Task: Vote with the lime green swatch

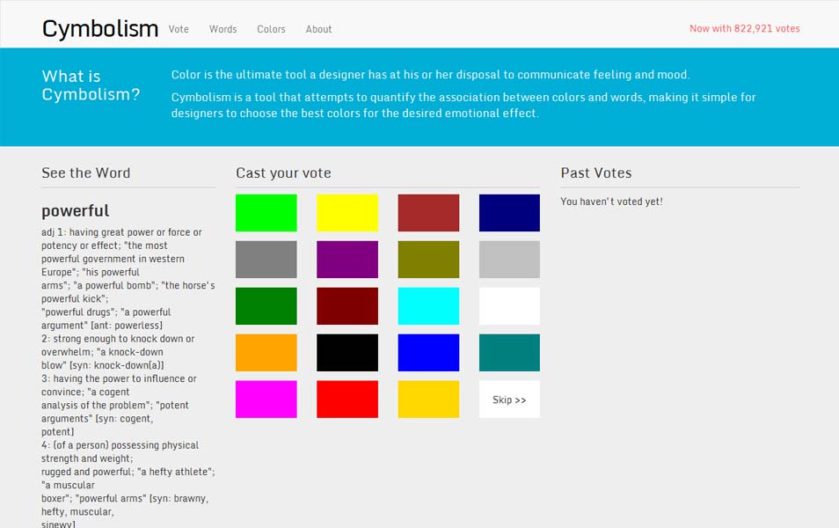Action: point(266,213)
